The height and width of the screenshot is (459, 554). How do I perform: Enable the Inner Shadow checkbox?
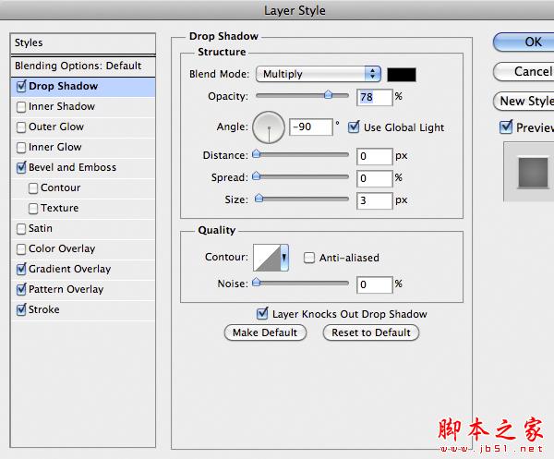point(21,107)
